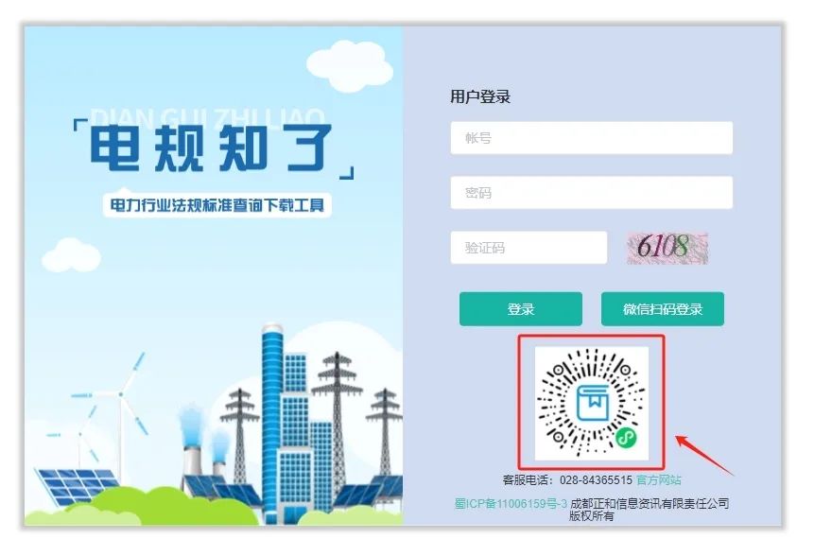832x556 pixels.
Task: Click the white cloud at top of banner
Action: point(350,66)
